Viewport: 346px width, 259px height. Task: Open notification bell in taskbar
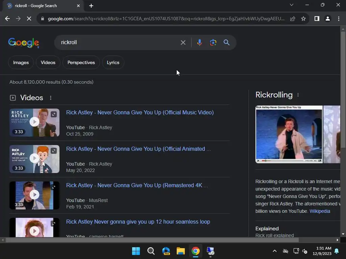[x=337, y=251]
